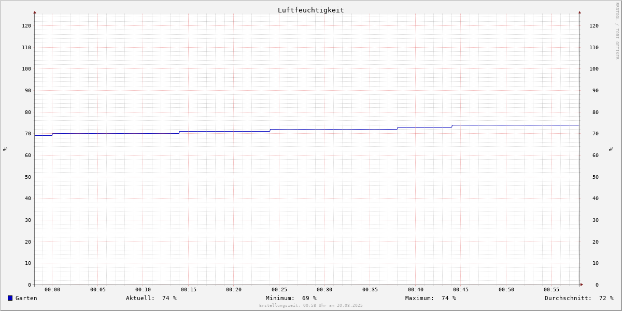Click the 80 label on right Y-axis

[596, 112]
